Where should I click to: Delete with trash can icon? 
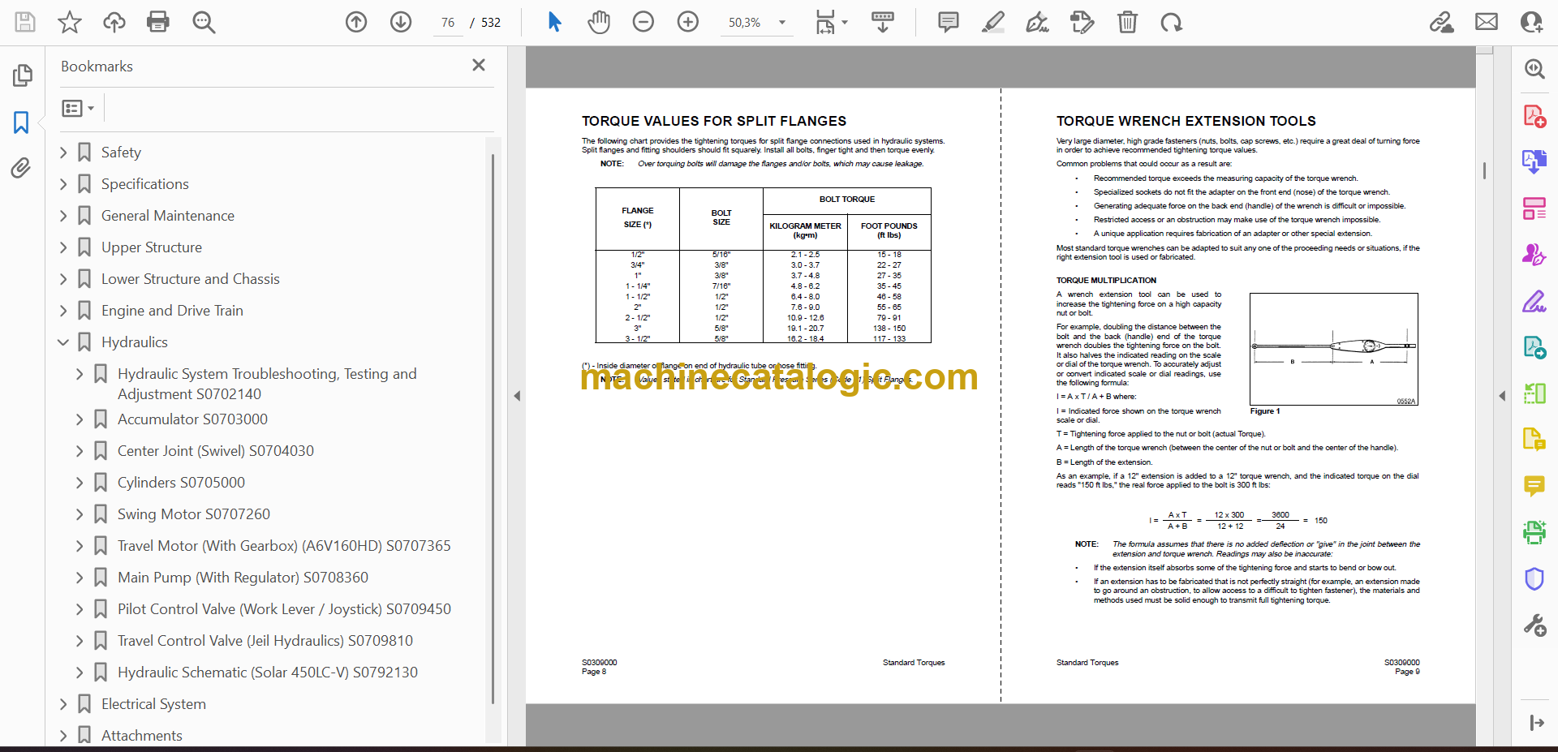(x=1127, y=22)
